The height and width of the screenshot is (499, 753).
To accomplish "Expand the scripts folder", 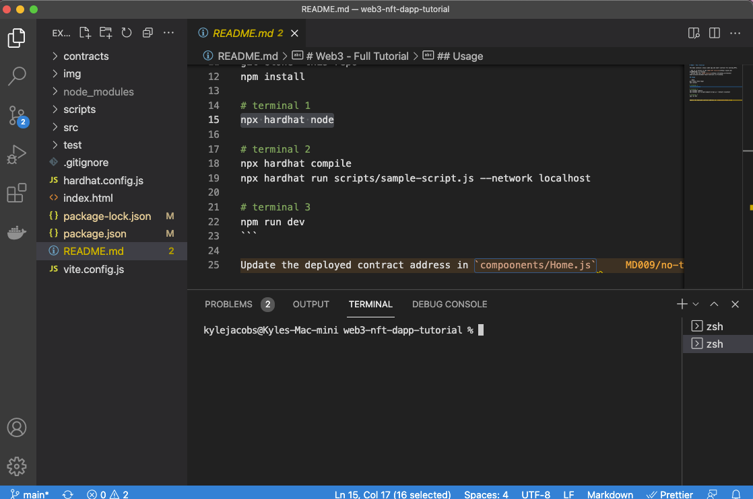I will click(x=79, y=110).
